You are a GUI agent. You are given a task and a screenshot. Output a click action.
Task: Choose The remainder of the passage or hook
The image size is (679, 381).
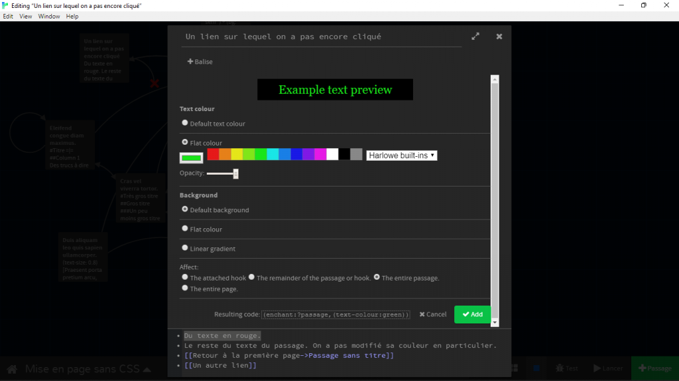[x=251, y=277]
